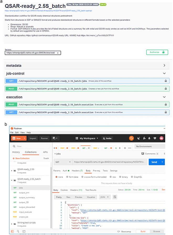Select the 'GraphQL' body radio
The height and width of the screenshot is (235, 173).
click(132, 177)
